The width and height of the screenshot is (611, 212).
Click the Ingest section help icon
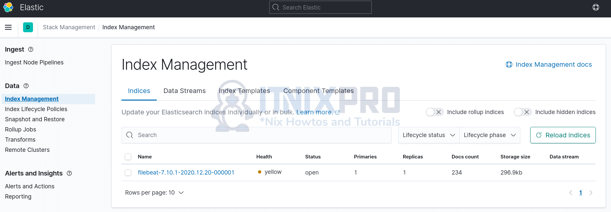pyautogui.click(x=31, y=49)
